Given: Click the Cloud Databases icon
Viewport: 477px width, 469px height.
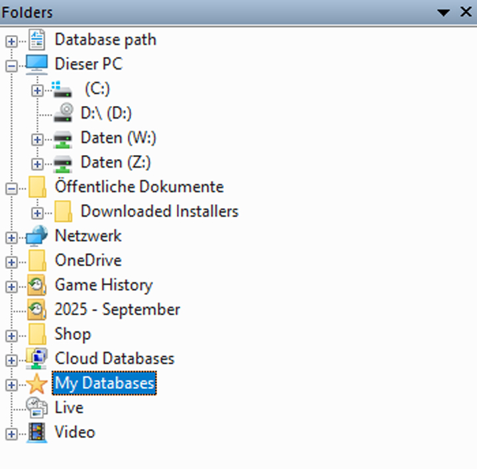Looking at the screenshot, I should click(x=37, y=359).
